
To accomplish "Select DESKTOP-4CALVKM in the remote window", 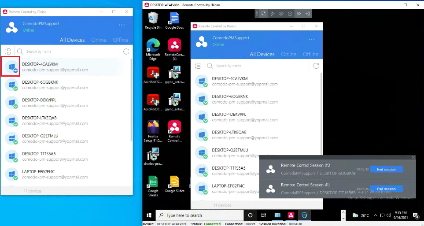I will point(256,81).
